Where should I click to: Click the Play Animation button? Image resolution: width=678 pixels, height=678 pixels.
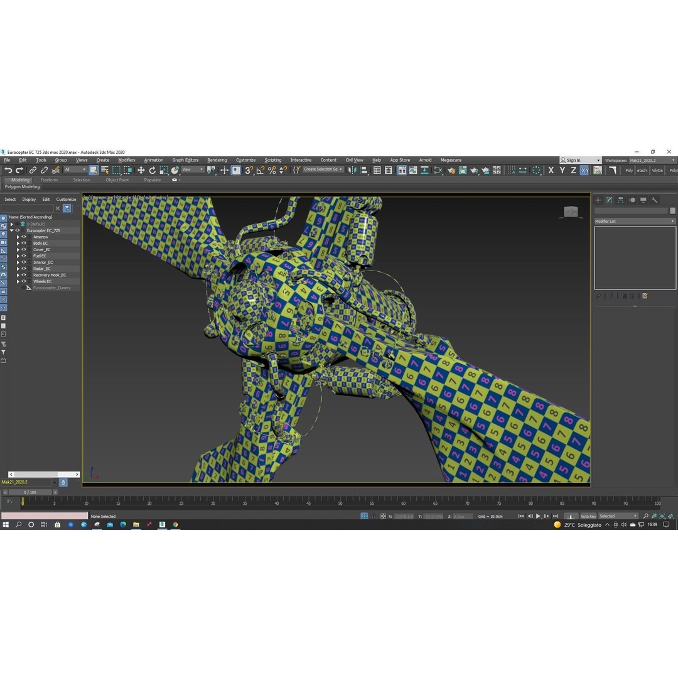pyautogui.click(x=539, y=516)
